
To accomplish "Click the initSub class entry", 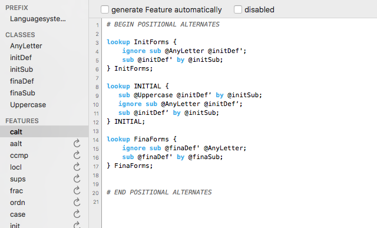I will (21, 70).
